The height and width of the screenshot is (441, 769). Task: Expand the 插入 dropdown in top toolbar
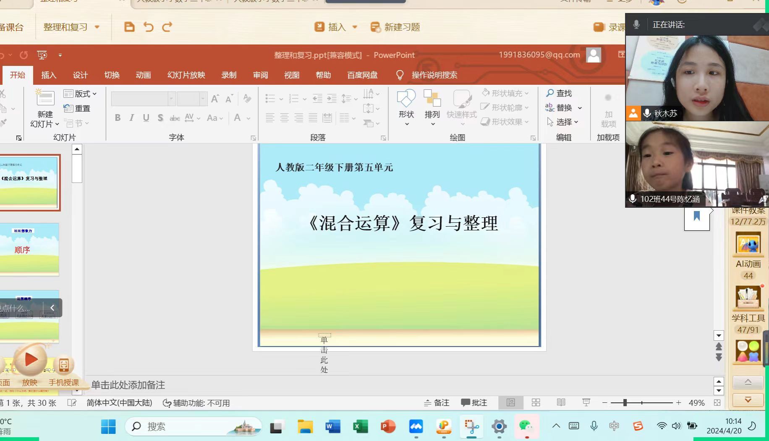pyautogui.click(x=355, y=27)
